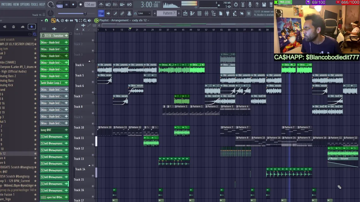
Task: Click the 3:00:08 time display
Action: 149,4
